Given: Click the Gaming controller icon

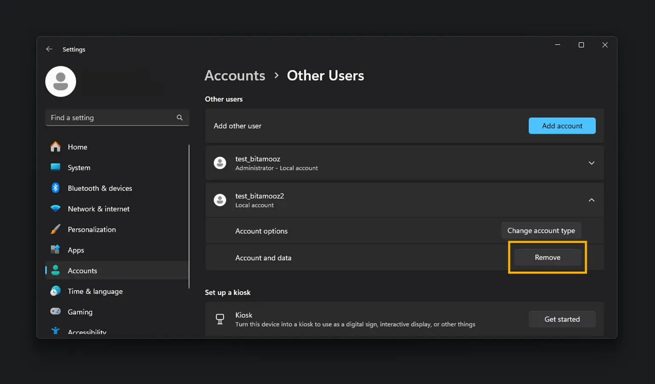Looking at the screenshot, I should tap(55, 311).
